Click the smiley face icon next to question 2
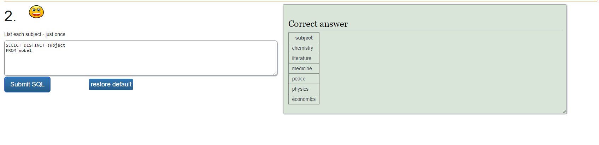Viewport: 599px width, 145px height. point(36,12)
